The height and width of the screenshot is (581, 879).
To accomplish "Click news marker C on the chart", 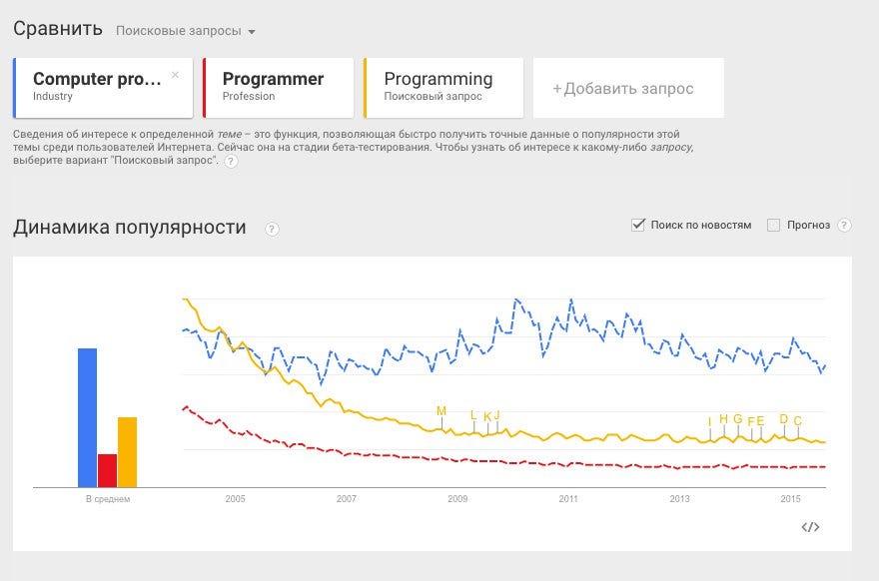I will point(797,420).
